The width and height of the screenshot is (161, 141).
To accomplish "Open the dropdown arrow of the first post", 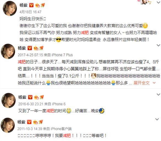I will (159, 2).
